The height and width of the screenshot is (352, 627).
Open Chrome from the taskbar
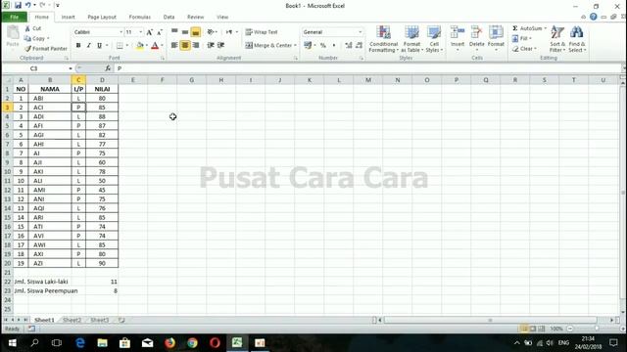[x=192, y=343]
